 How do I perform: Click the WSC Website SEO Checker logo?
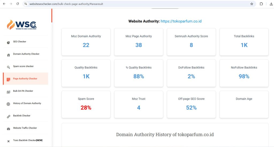click(22, 25)
